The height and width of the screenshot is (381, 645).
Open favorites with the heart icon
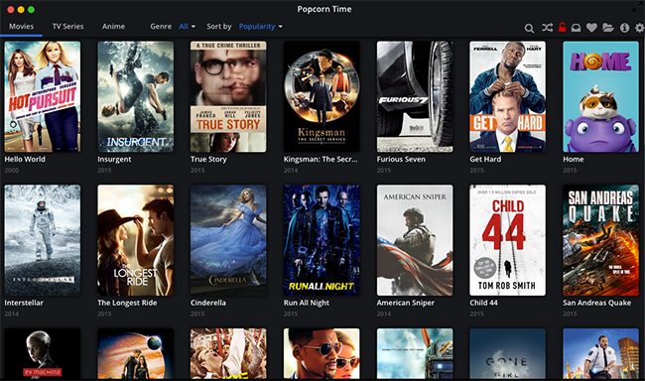tap(591, 28)
